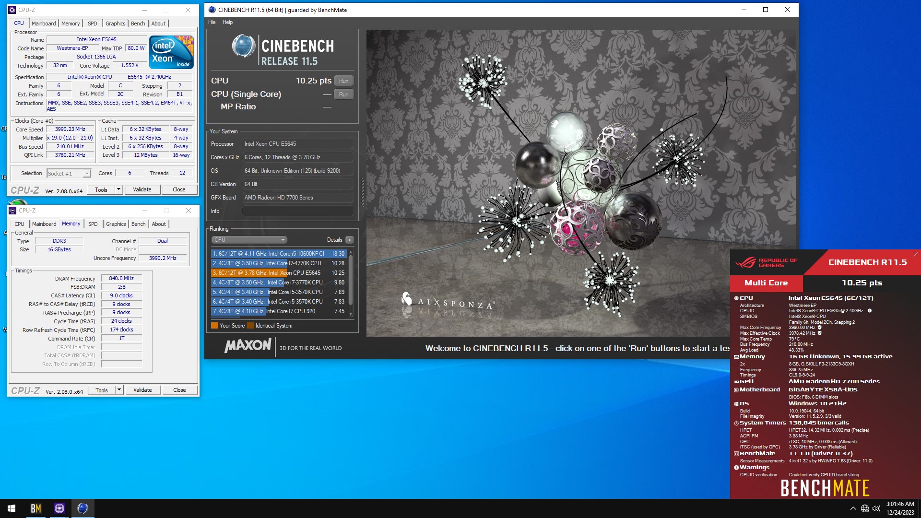Open the Help menu in Cinebench
The height and width of the screenshot is (518, 921).
227,22
